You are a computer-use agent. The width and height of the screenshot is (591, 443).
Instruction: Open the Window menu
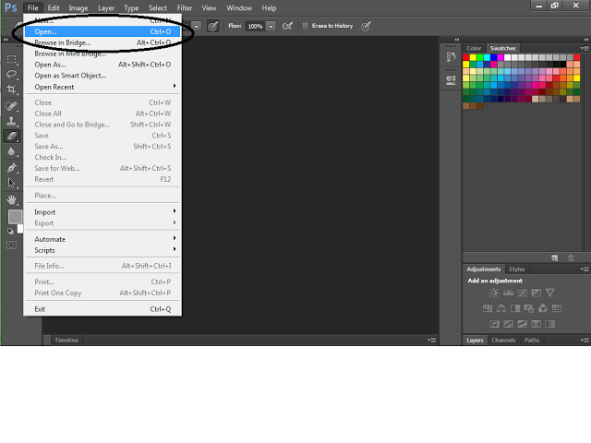(239, 8)
